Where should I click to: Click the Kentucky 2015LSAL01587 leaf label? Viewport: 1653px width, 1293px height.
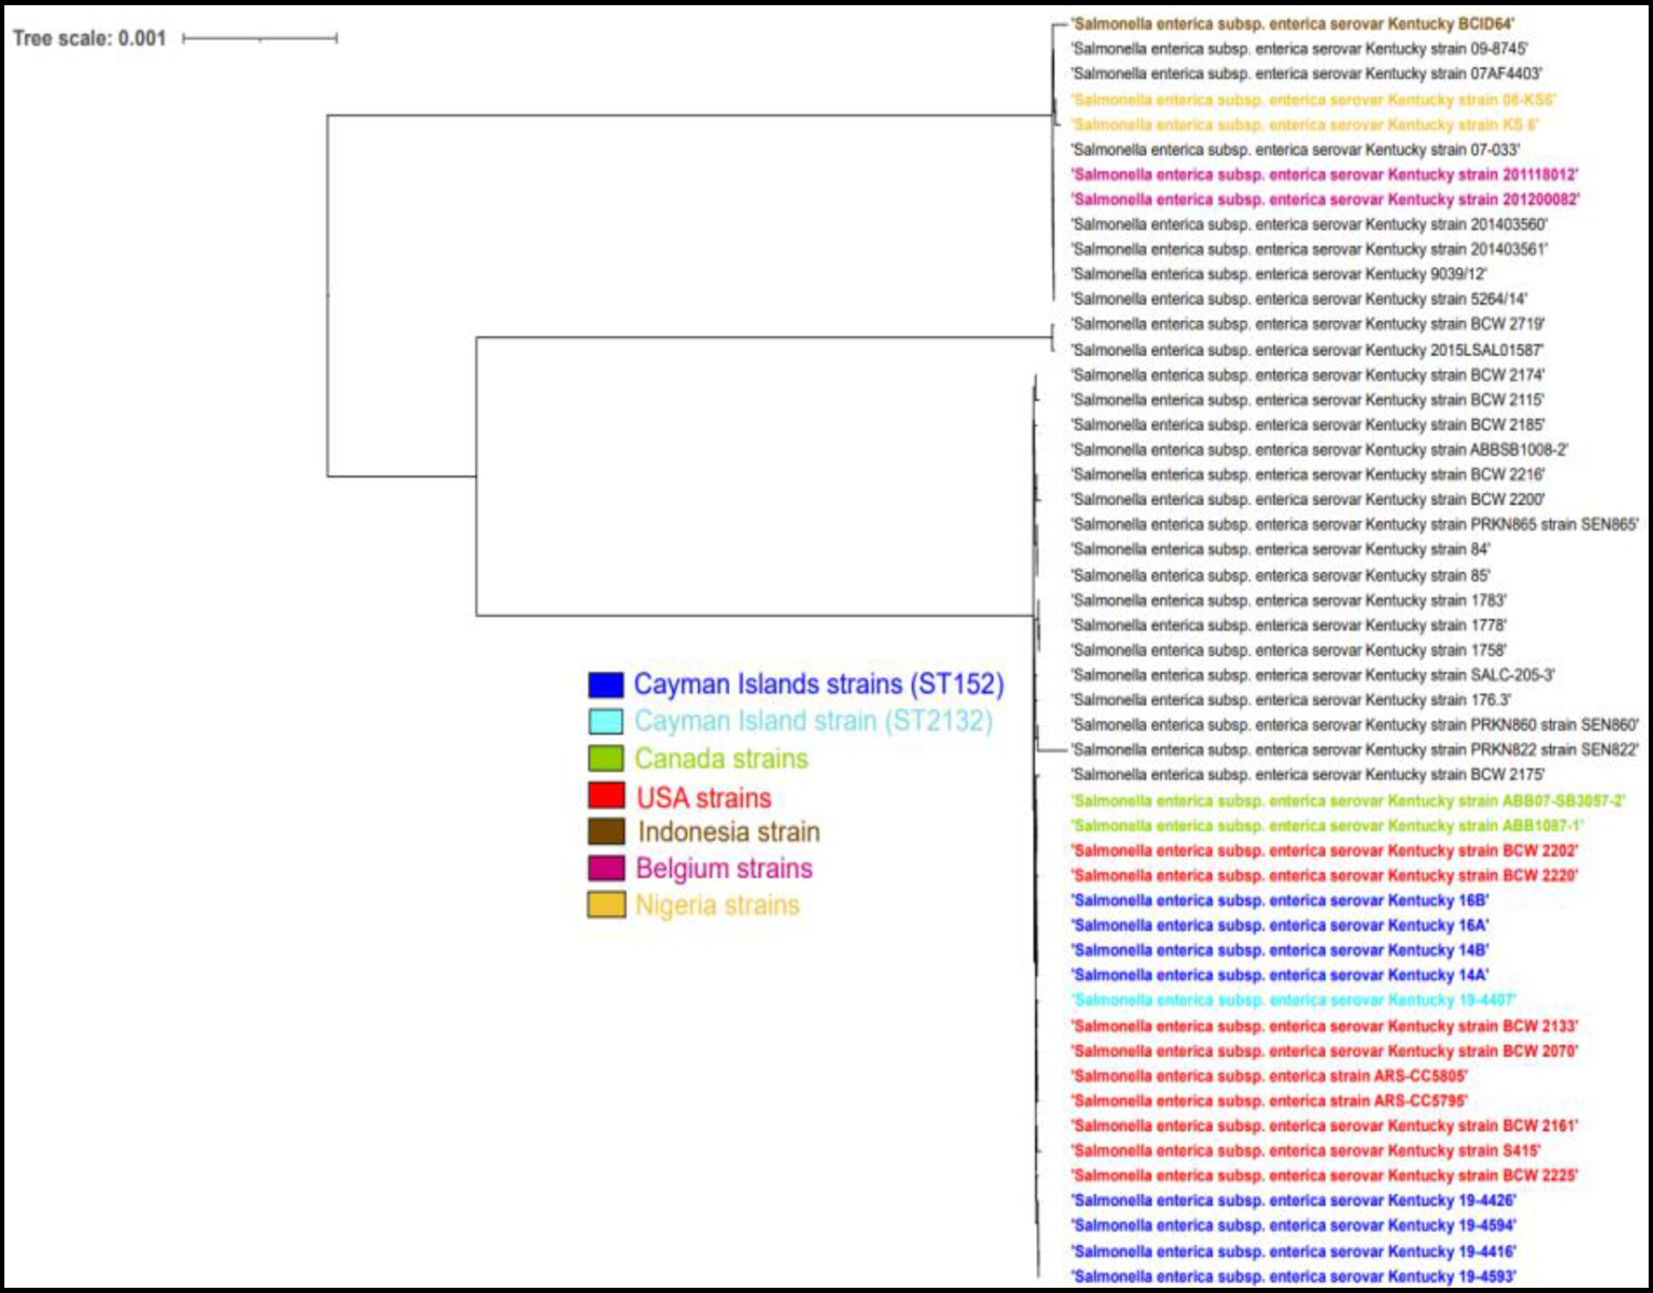click(x=1308, y=350)
